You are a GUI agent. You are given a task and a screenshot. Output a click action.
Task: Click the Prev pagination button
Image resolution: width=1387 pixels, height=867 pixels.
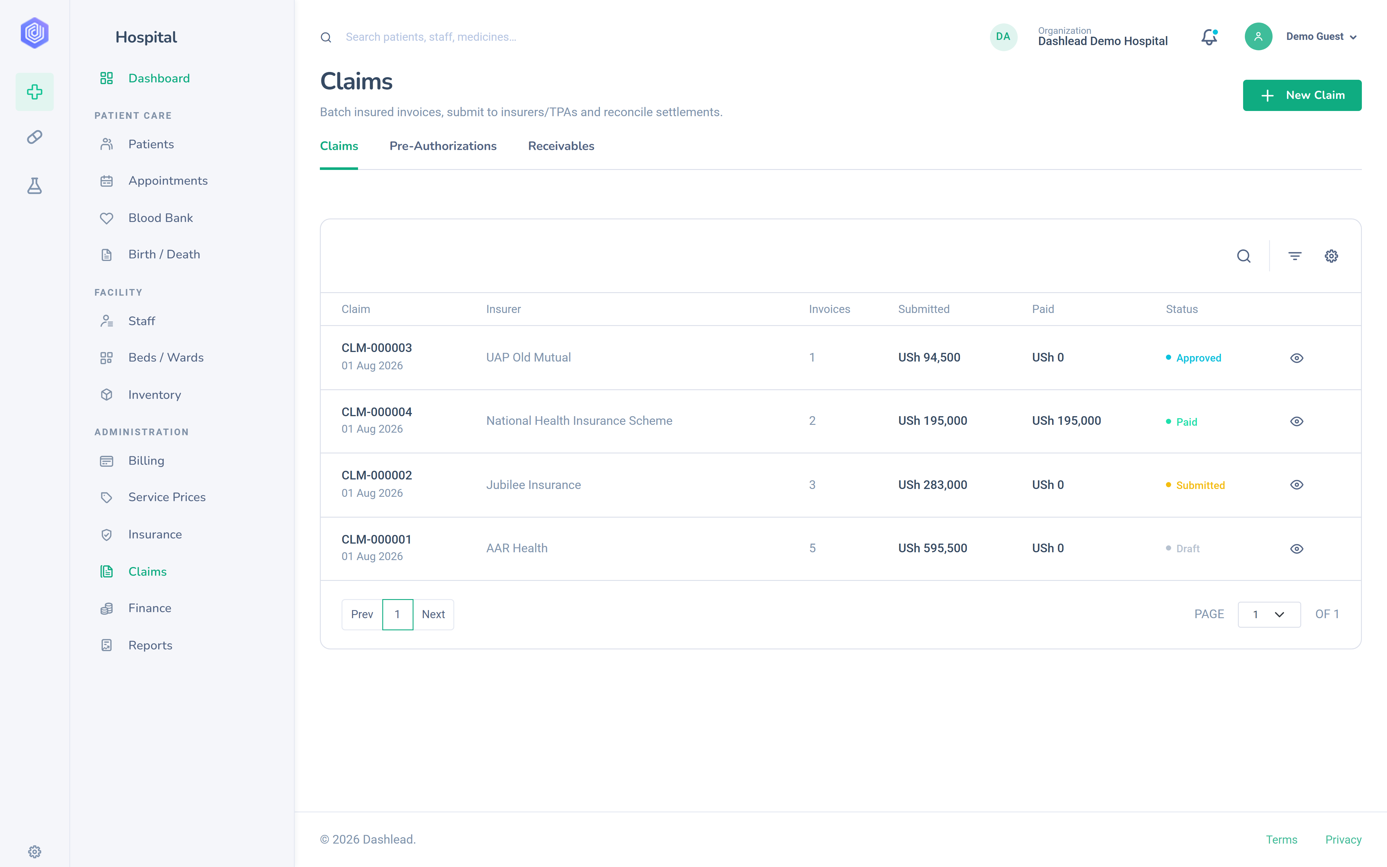(x=362, y=614)
